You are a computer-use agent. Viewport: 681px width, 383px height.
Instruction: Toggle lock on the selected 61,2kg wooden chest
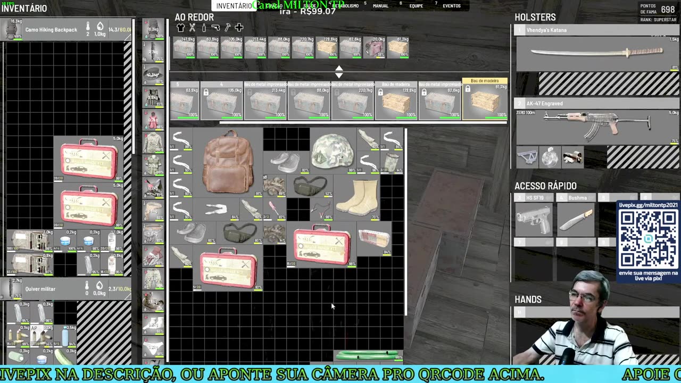pos(468,89)
